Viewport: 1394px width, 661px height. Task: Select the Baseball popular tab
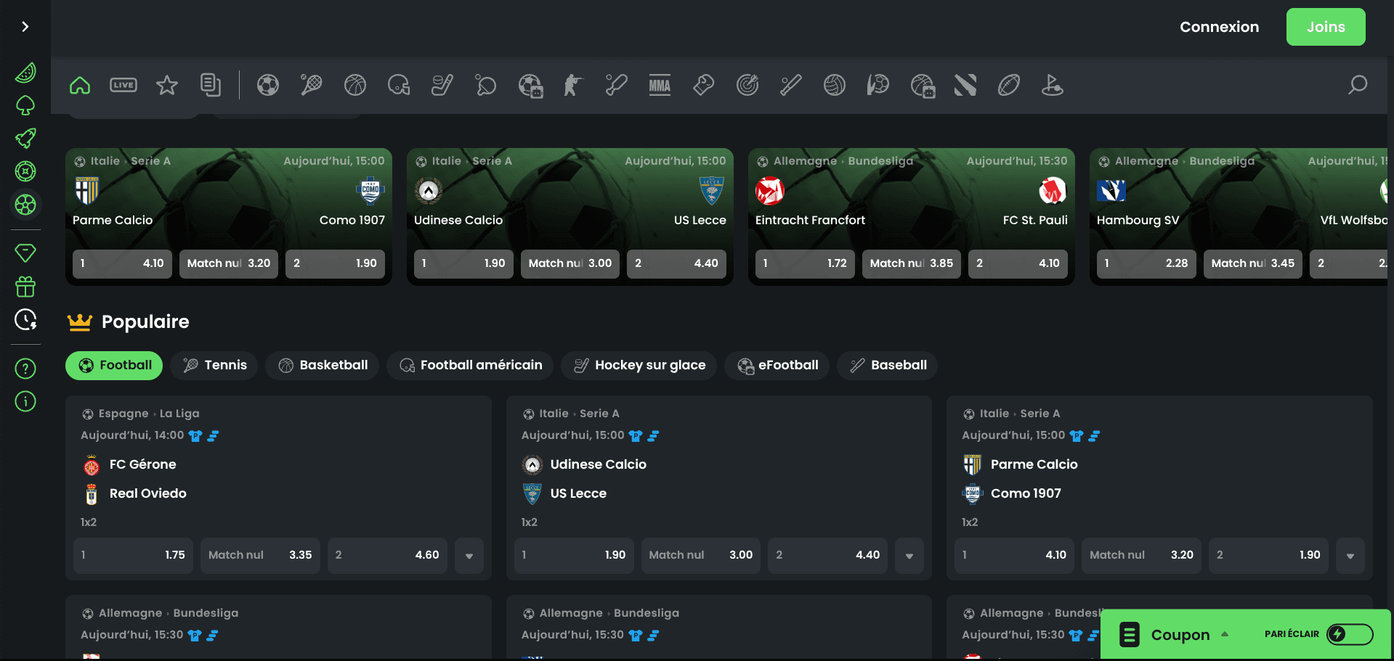point(888,365)
